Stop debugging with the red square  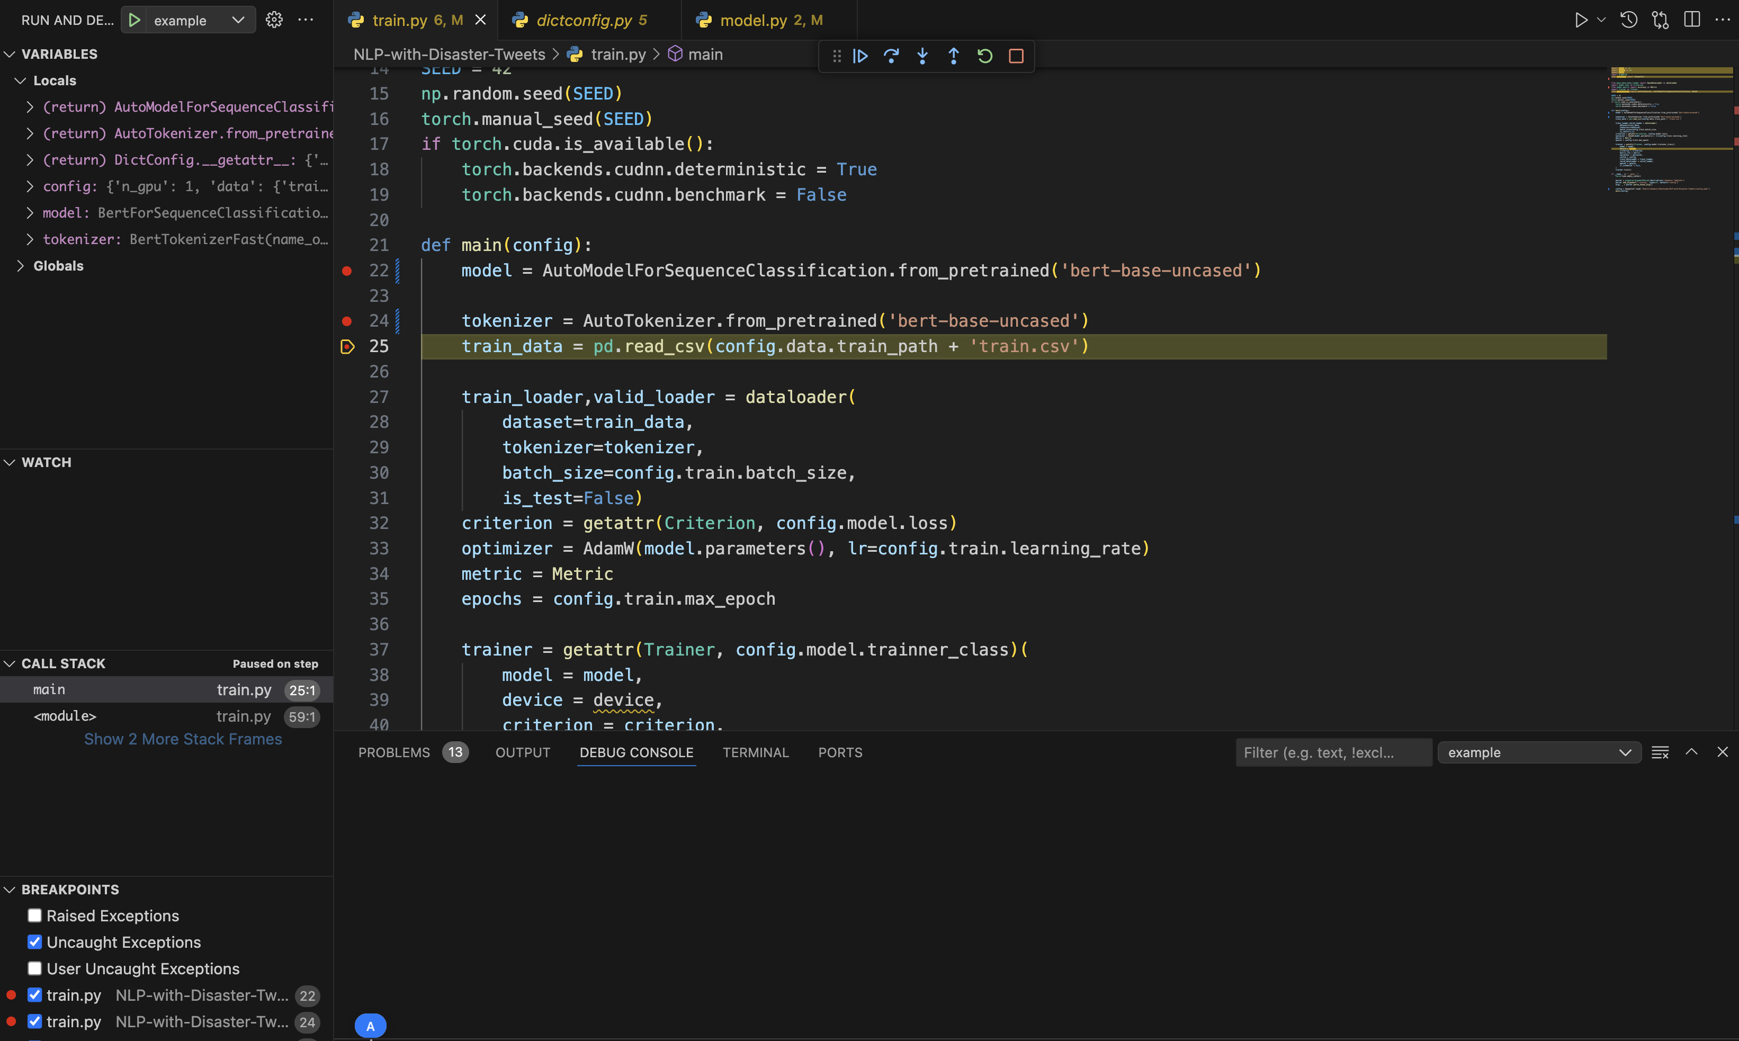pos(1016,56)
